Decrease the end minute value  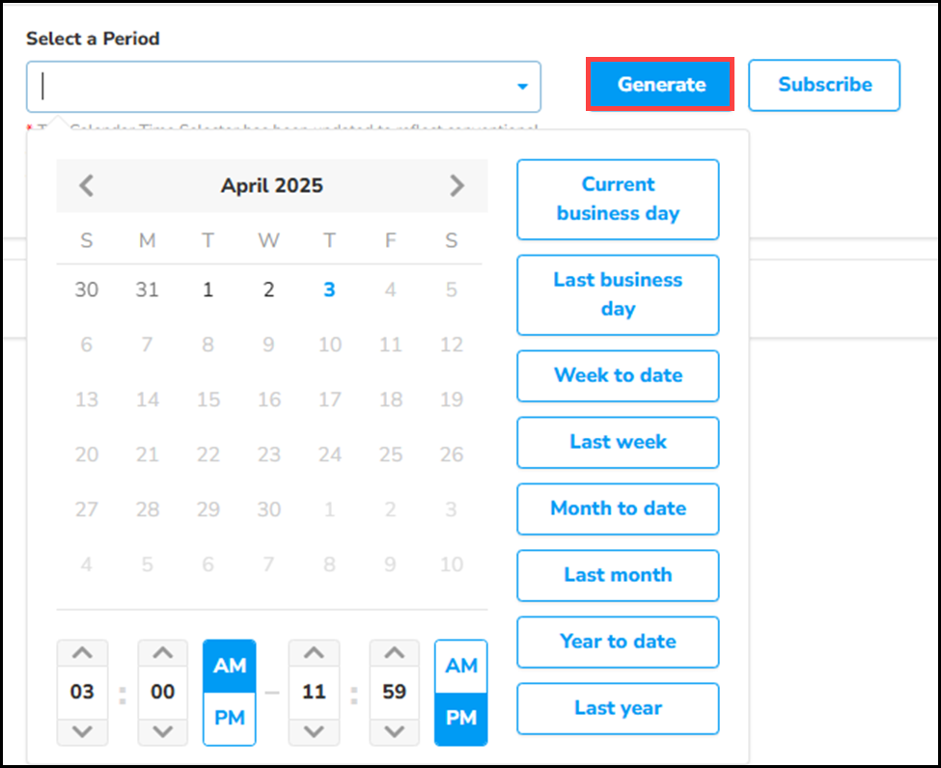(x=394, y=730)
